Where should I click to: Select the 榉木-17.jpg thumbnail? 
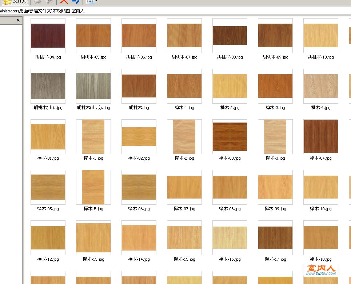pyautogui.click(x=275, y=238)
